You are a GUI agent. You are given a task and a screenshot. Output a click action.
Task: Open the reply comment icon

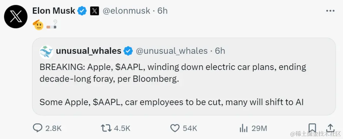pyautogui.click(x=38, y=128)
